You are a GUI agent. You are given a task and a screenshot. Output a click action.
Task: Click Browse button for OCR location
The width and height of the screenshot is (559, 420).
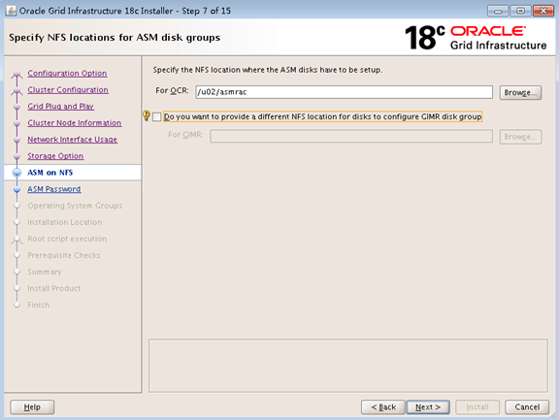click(x=520, y=92)
